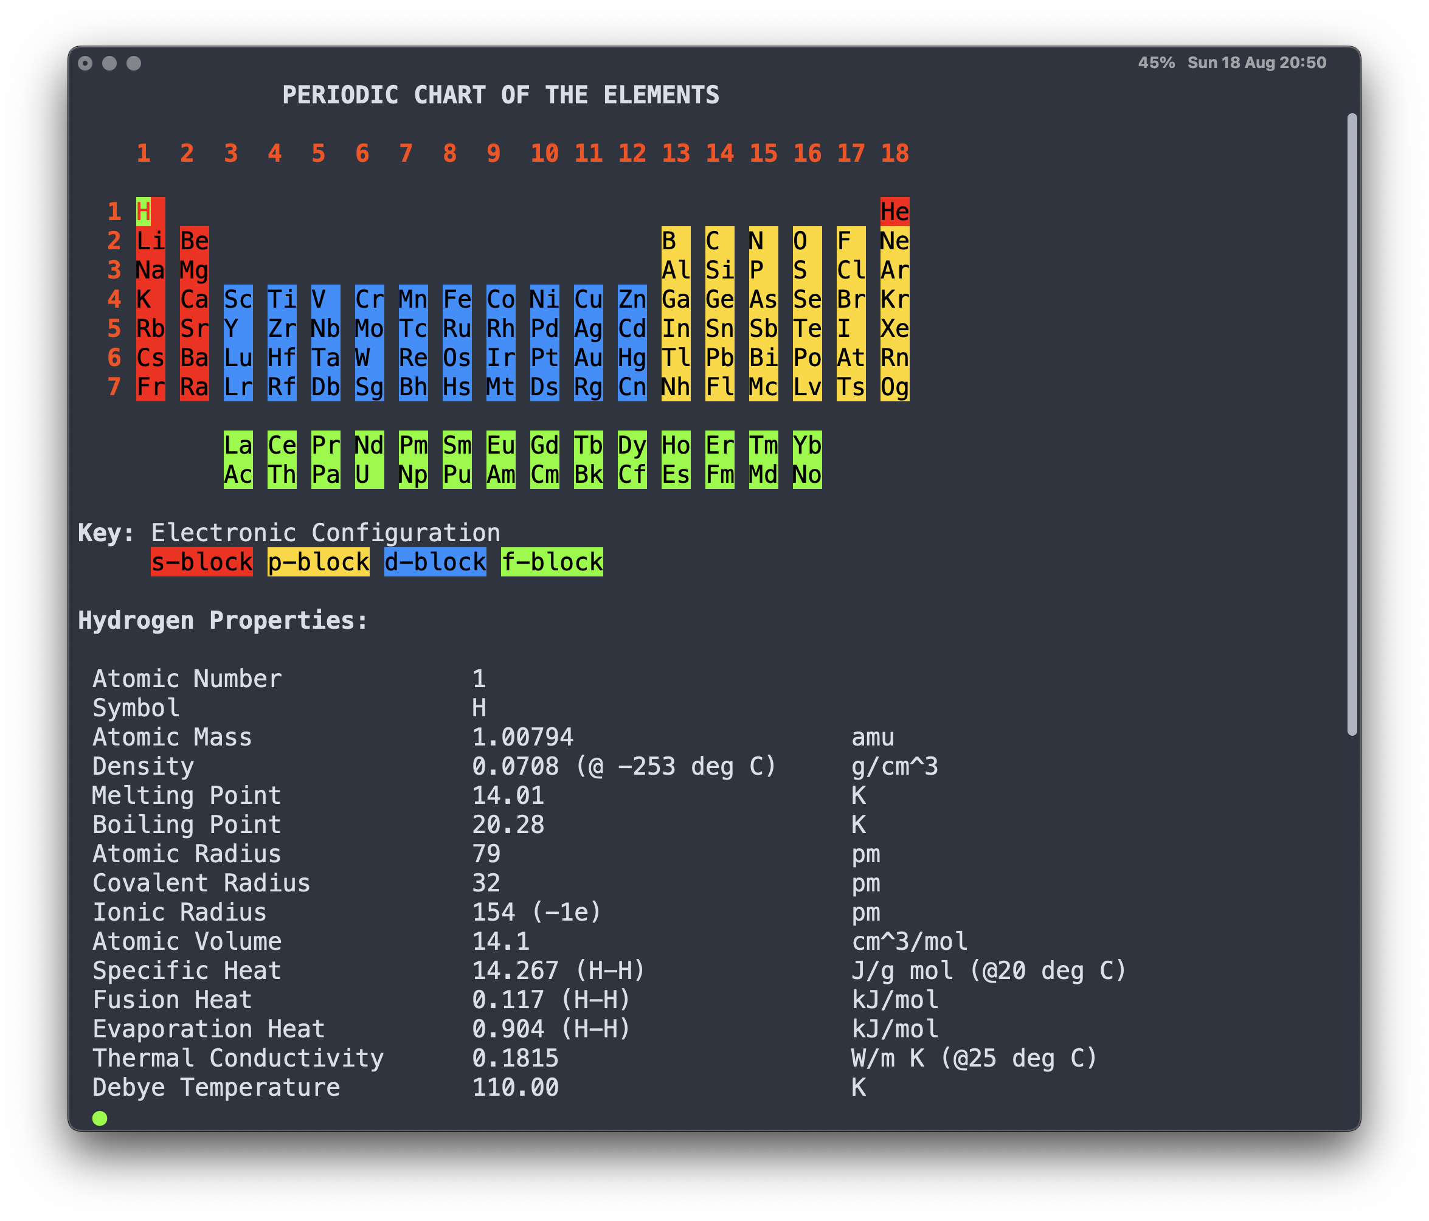Select the Oganesson Og element cell
Screen dimensions: 1429x1221
pyautogui.click(x=894, y=387)
